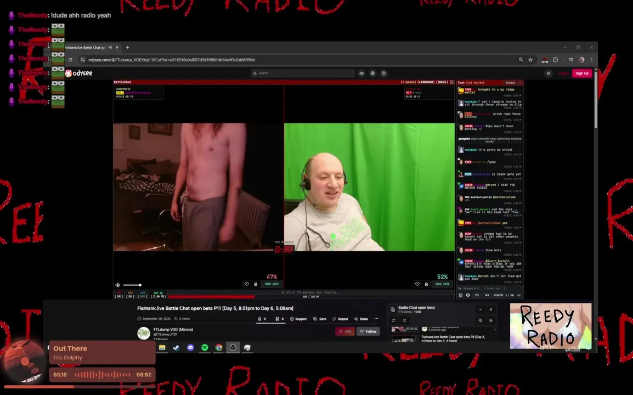
Task: Close the Fishtank.live Battle Chat tab
Action: [x=117, y=47]
